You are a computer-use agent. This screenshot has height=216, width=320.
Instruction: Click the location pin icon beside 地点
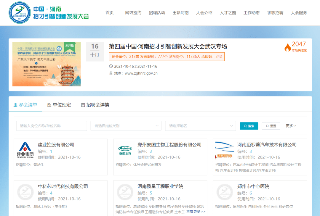[111, 73]
